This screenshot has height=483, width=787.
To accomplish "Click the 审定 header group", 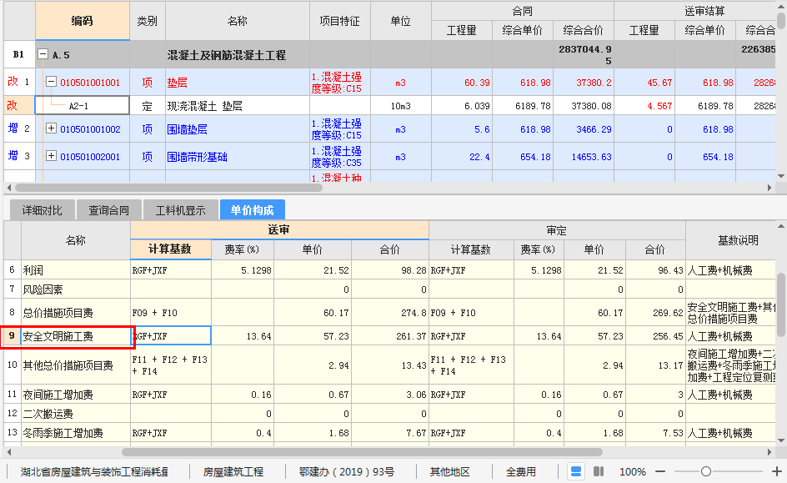I will point(557,230).
